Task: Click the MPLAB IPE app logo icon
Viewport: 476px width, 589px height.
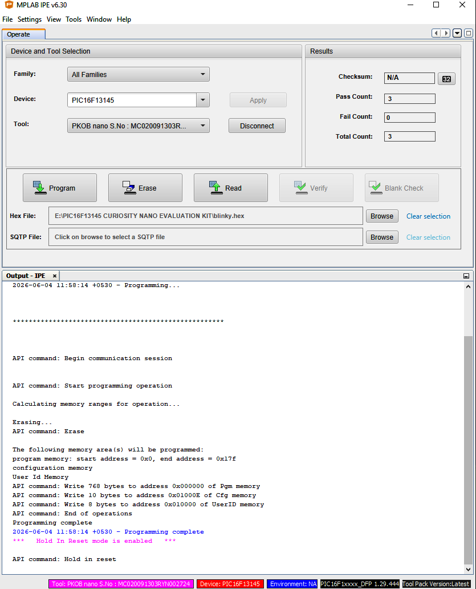Action: (9, 5)
